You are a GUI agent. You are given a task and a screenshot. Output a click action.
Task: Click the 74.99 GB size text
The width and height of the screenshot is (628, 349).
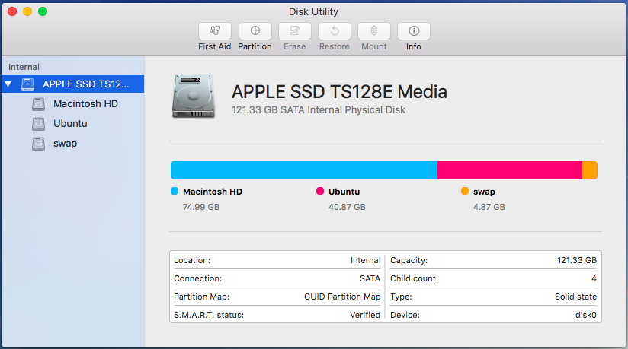201,207
